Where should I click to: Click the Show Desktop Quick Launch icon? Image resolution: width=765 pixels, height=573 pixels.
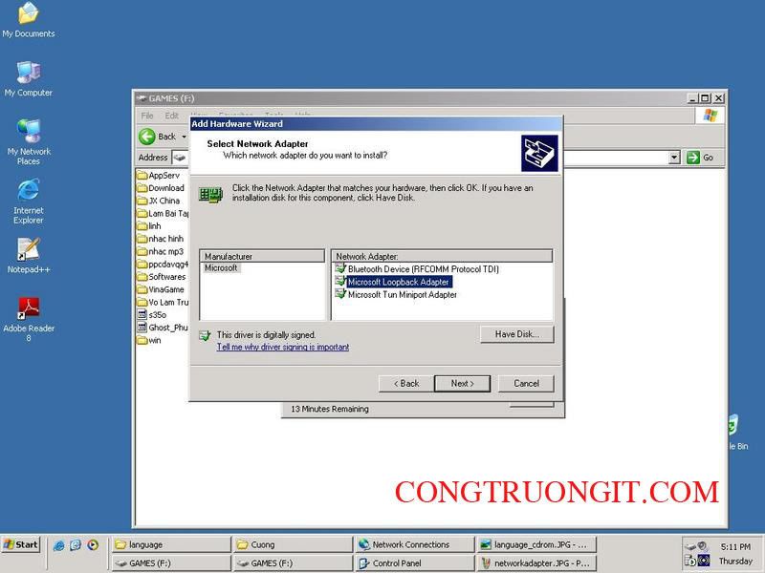(x=76, y=545)
